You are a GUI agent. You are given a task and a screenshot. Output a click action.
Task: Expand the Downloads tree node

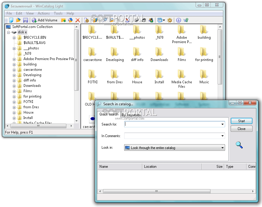pos(14,86)
